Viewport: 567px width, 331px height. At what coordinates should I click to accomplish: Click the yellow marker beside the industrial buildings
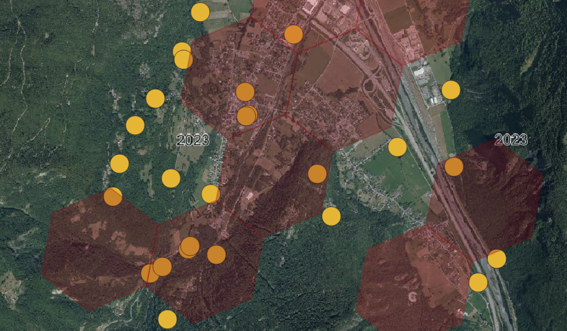pyautogui.click(x=451, y=90)
